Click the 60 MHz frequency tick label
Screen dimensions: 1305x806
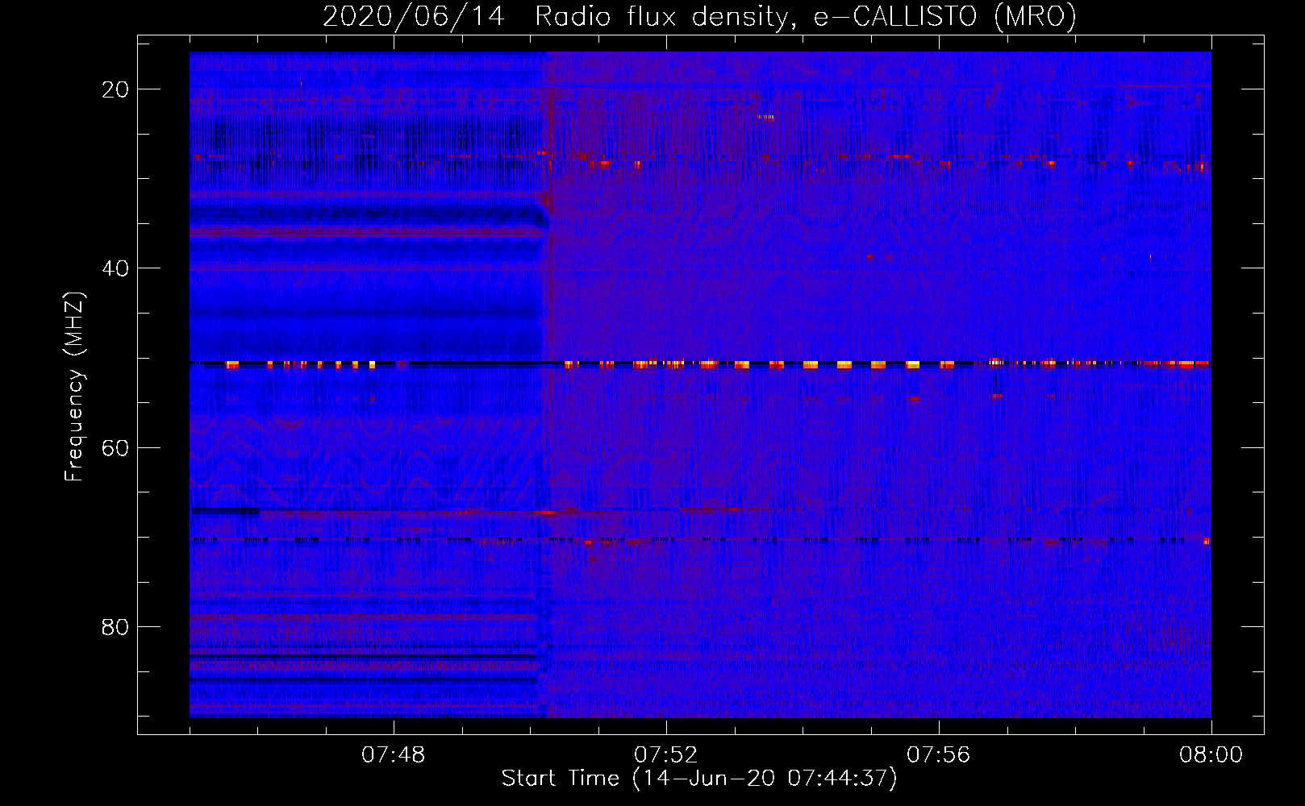(116, 447)
